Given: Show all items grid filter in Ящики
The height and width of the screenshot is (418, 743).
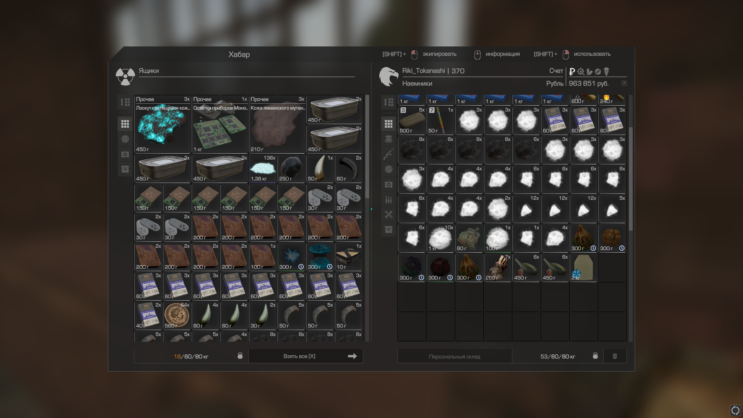Looking at the screenshot, I should [x=125, y=124].
